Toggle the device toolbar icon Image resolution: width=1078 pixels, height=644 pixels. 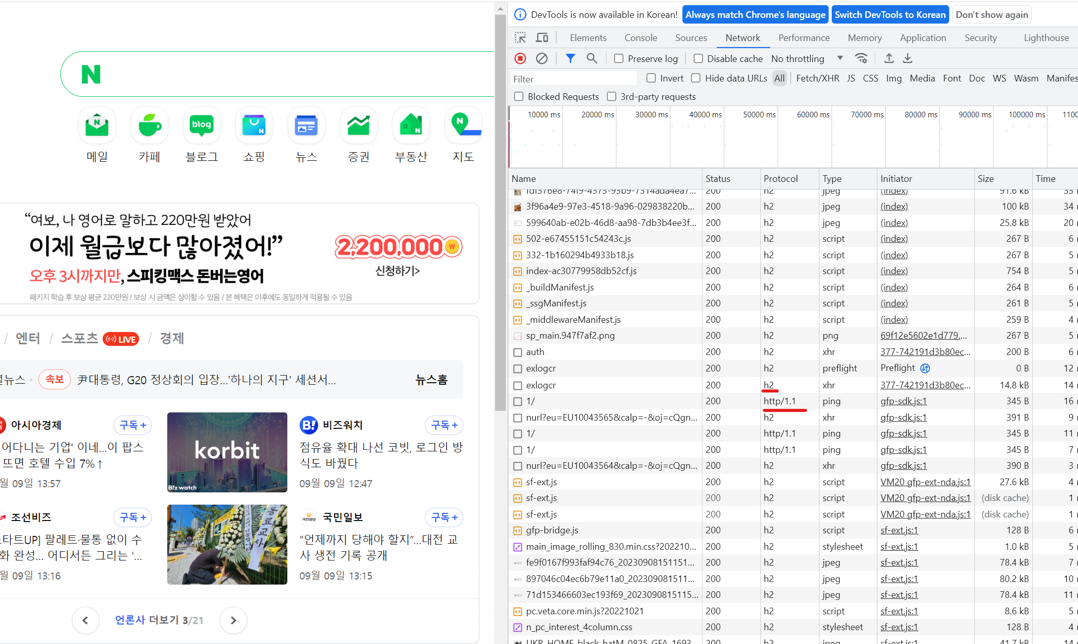(542, 37)
